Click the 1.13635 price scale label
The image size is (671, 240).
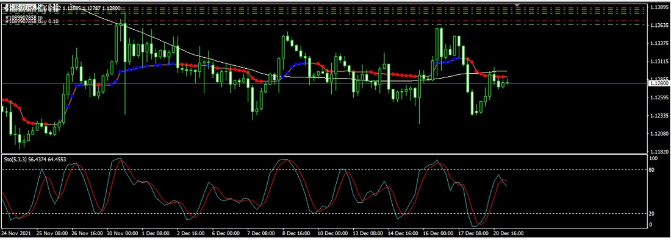click(x=659, y=25)
